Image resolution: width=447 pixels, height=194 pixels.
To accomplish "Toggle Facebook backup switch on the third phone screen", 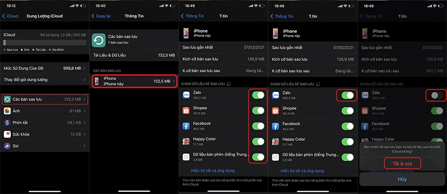I will pos(258,126).
